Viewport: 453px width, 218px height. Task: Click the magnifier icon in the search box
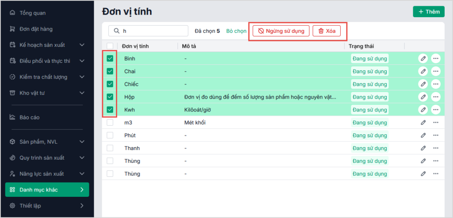click(117, 31)
